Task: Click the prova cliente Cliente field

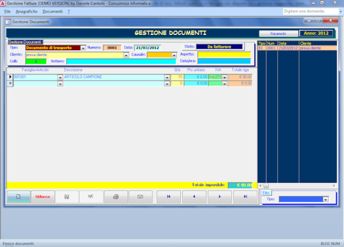Action: (75, 55)
